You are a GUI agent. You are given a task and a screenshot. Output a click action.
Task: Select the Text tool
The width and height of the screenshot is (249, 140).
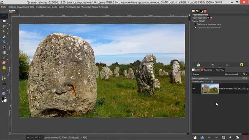click(4, 83)
